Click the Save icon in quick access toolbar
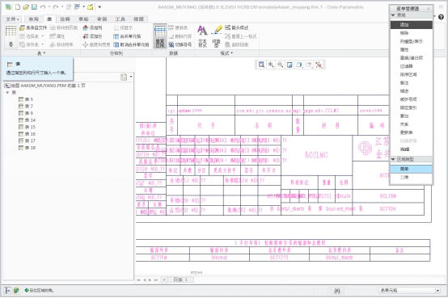Image resolution: width=448 pixels, height=298 pixels. (34, 6)
